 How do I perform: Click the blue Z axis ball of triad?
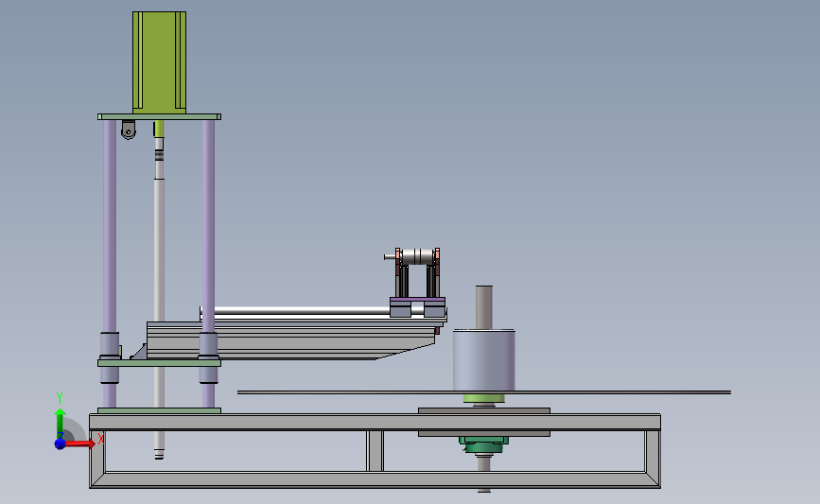pyautogui.click(x=61, y=443)
